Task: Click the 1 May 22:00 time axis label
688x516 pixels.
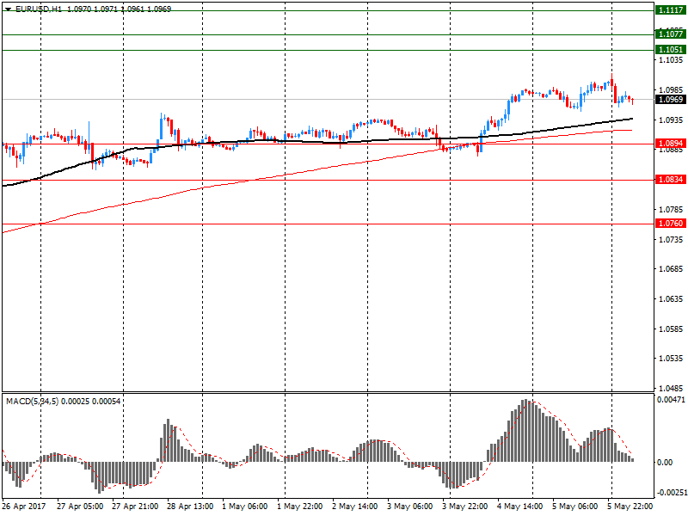Action: (x=299, y=507)
